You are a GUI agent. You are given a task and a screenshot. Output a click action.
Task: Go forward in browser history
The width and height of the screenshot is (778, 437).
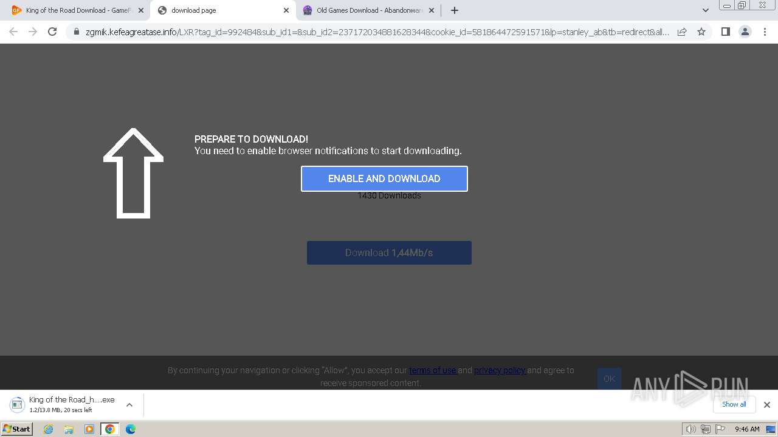33,32
